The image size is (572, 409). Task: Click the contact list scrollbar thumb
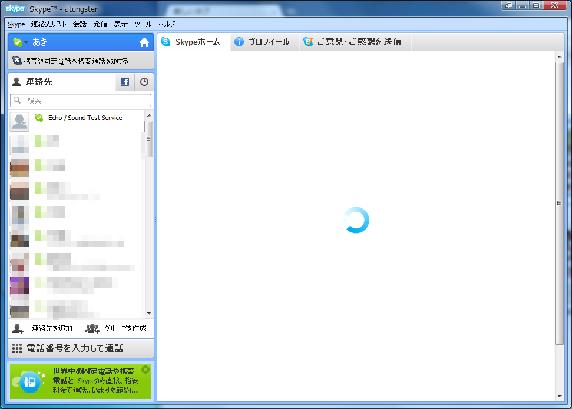[x=149, y=139]
